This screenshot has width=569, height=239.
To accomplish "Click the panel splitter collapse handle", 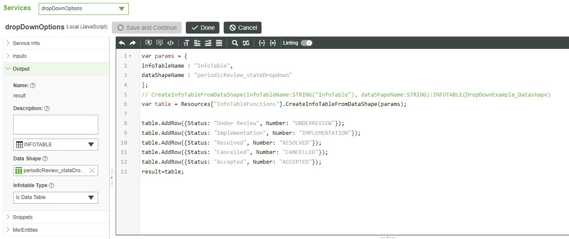I will 112,178.
